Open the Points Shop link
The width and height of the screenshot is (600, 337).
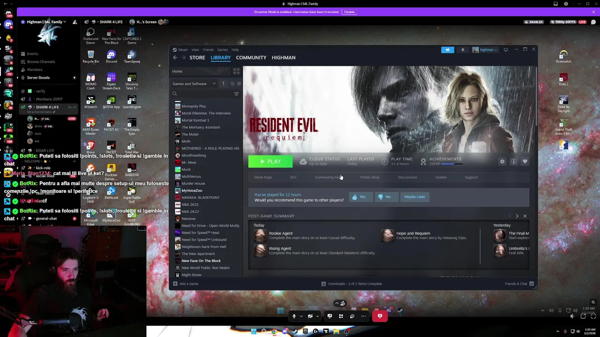pyautogui.click(x=370, y=177)
